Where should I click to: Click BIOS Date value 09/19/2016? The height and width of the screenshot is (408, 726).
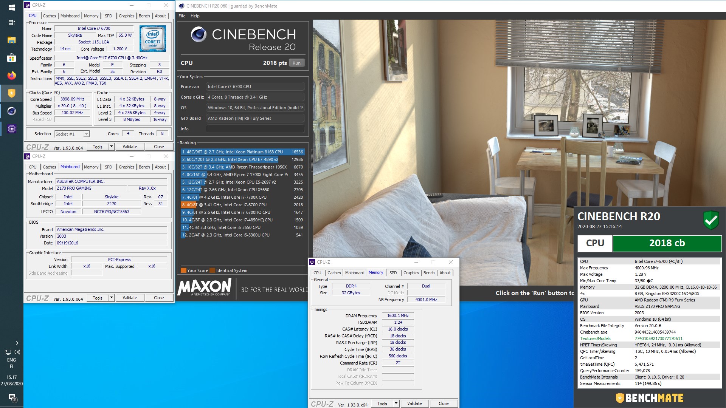[x=111, y=243]
